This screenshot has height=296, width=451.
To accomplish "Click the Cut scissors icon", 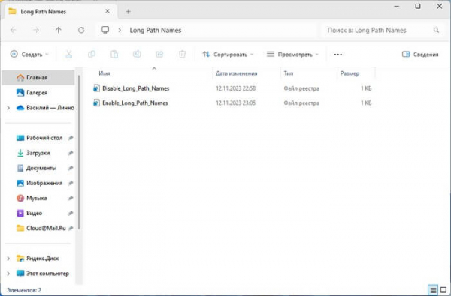I will coord(68,54).
